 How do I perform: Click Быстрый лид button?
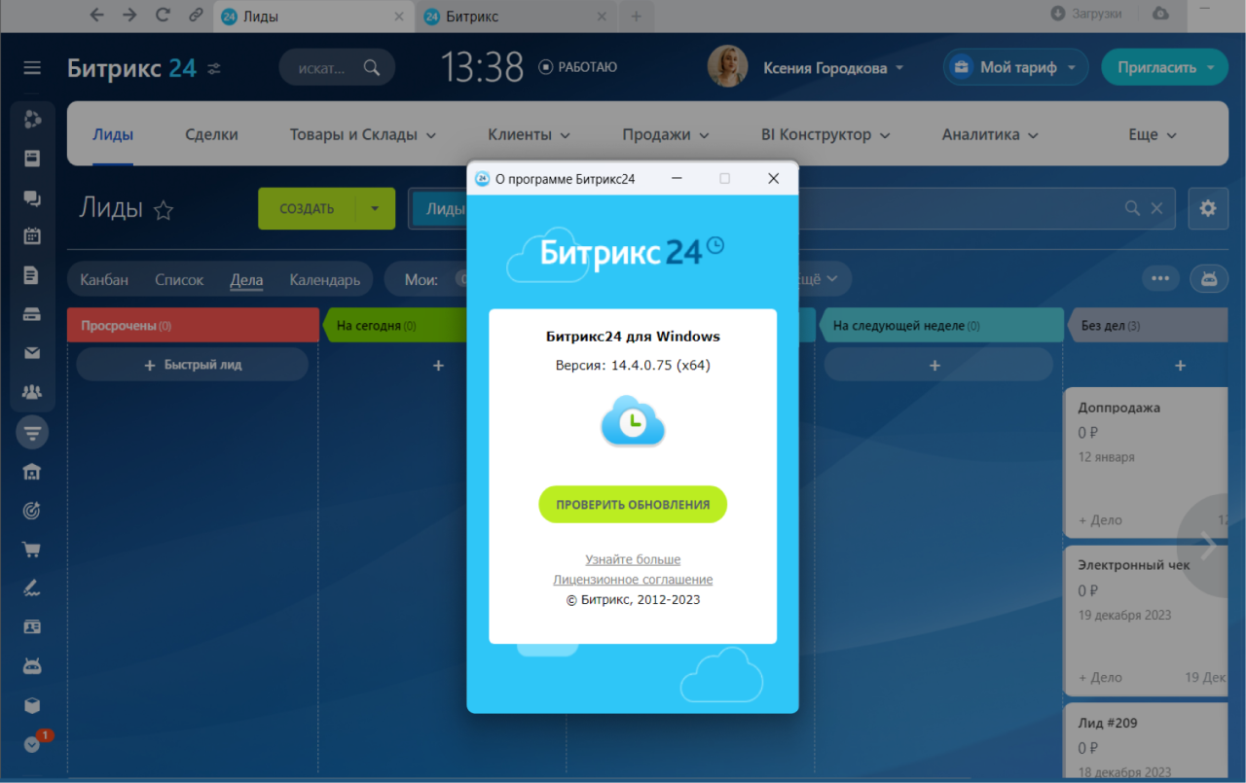(x=193, y=365)
